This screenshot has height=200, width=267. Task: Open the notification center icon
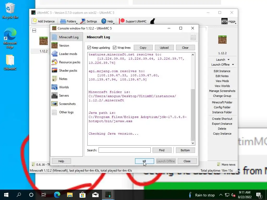tap(259, 195)
